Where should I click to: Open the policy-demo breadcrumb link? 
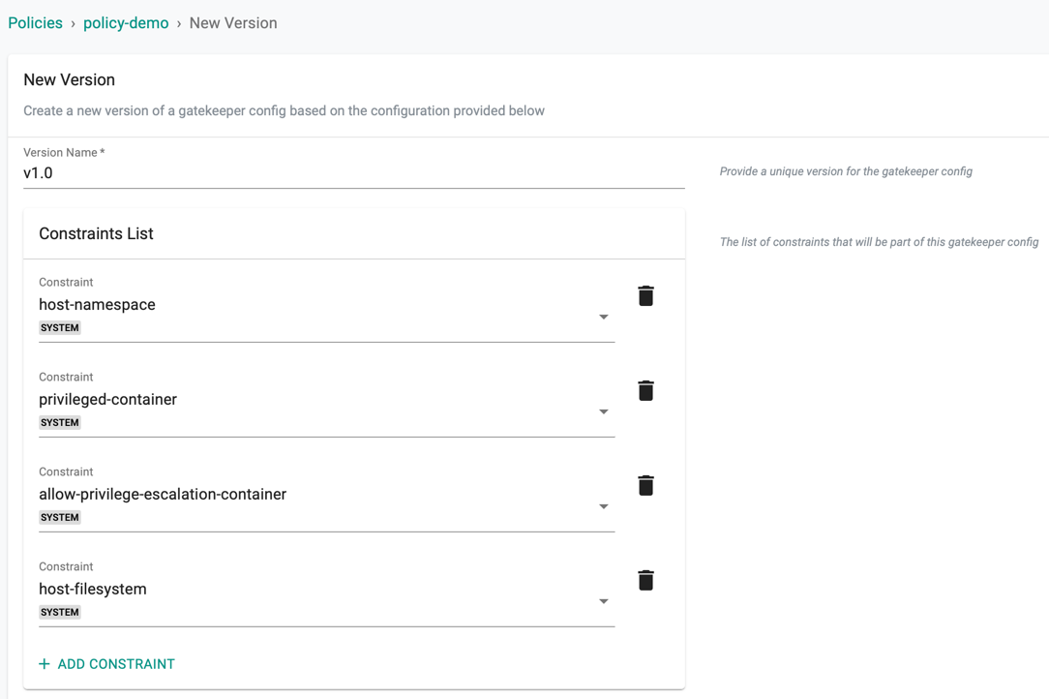(126, 23)
